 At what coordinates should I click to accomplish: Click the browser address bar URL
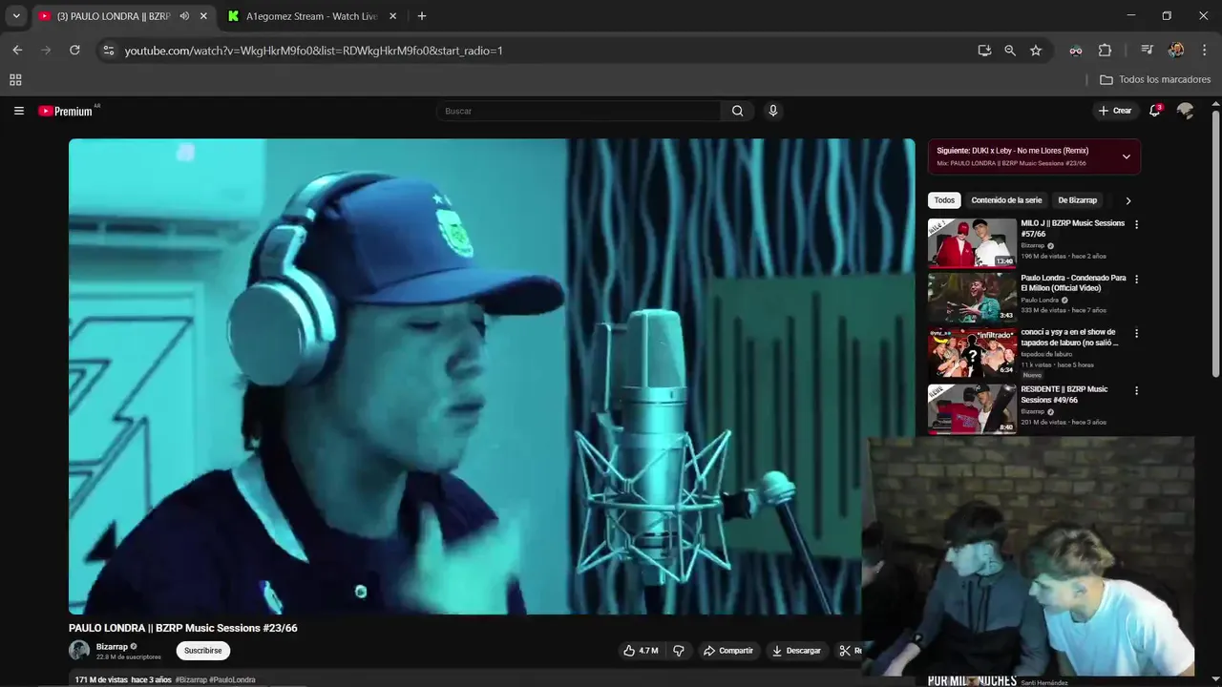(x=313, y=51)
